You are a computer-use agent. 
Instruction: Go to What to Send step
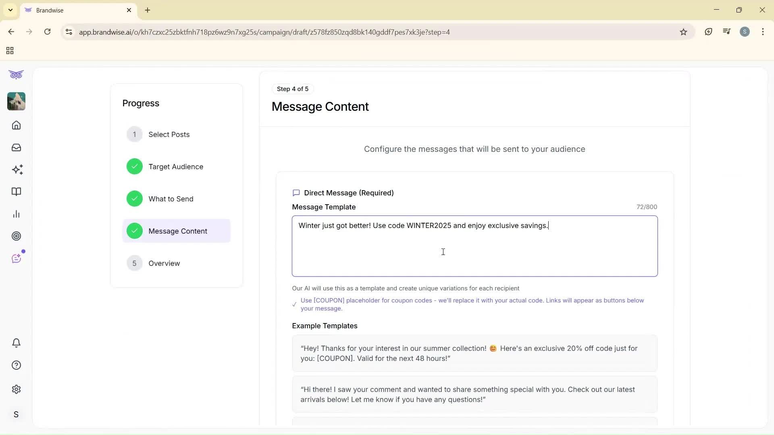coord(171,199)
